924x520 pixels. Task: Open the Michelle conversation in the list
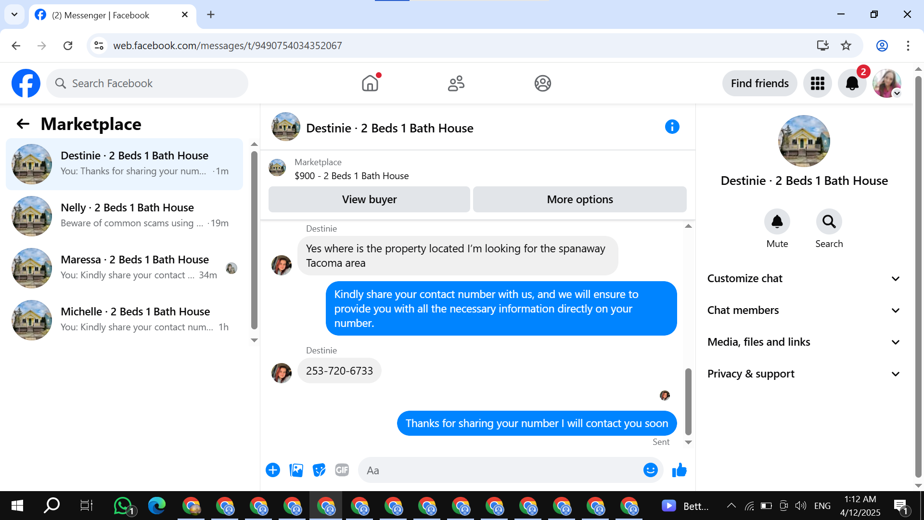[x=125, y=320]
